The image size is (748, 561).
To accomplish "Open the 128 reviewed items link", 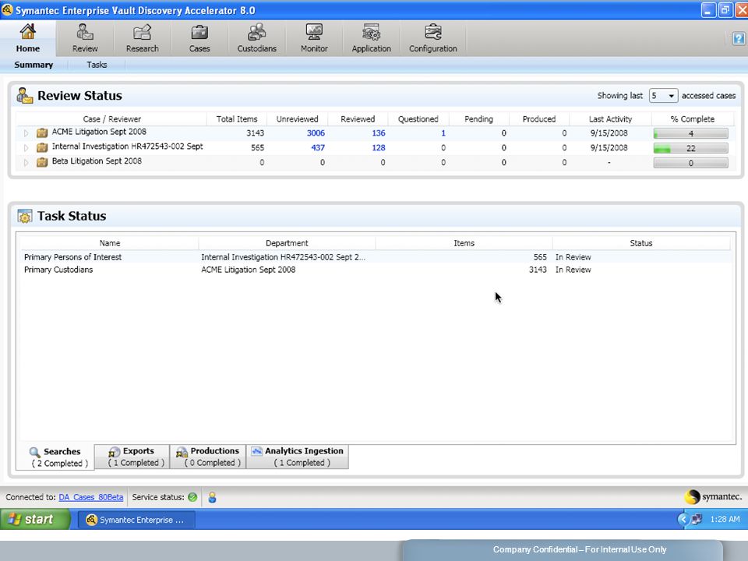I will 379,148.
